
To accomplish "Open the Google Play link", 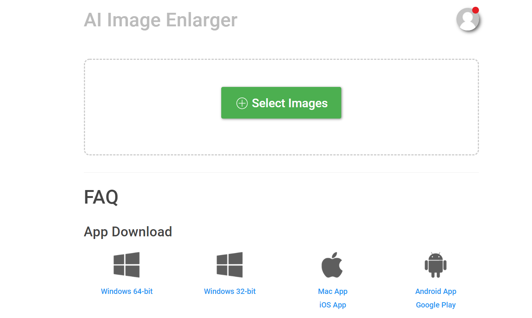I will coord(436,305).
